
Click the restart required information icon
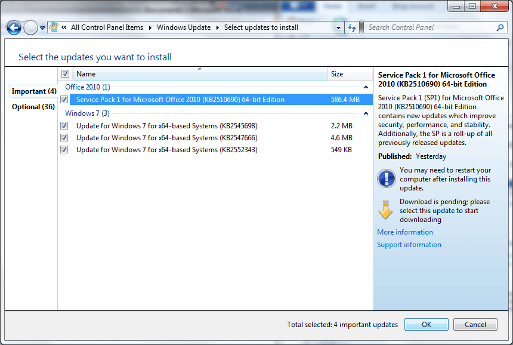pos(386,178)
